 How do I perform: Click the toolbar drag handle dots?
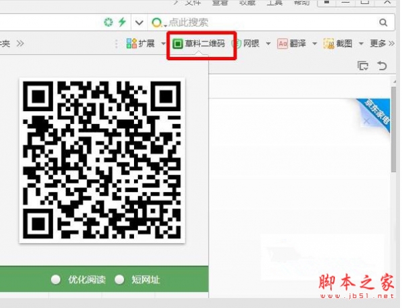[117, 44]
